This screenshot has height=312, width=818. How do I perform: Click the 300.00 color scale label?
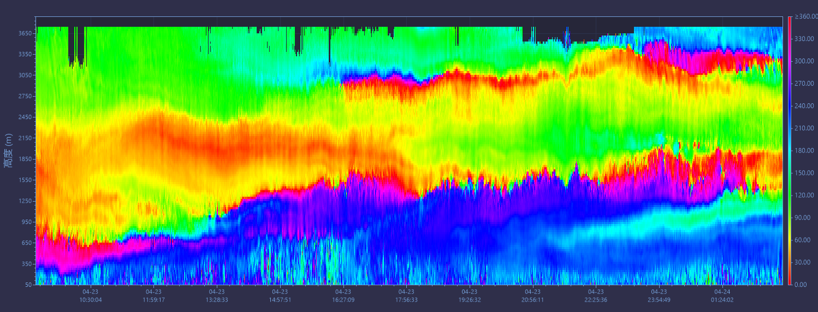(x=803, y=61)
